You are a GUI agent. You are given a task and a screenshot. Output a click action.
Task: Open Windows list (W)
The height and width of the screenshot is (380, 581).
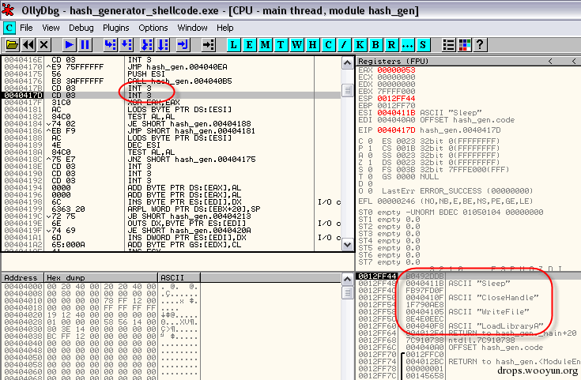pyautogui.click(x=296, y=45)
